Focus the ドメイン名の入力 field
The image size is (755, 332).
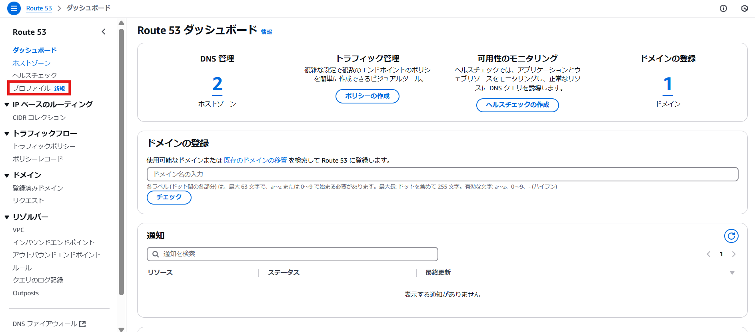click(442, 174)
